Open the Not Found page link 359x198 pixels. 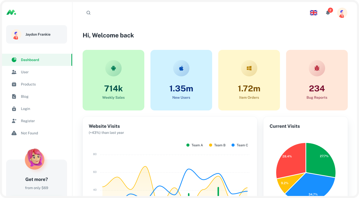click(29, 133)
